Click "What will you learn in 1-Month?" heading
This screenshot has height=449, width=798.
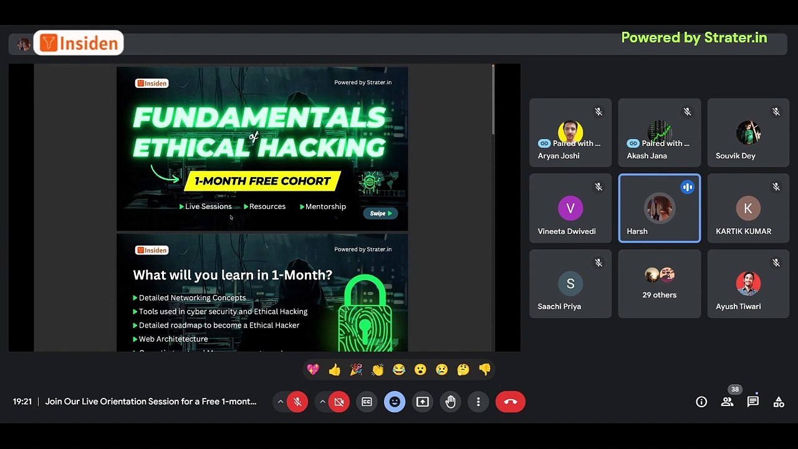coord(233,275)
